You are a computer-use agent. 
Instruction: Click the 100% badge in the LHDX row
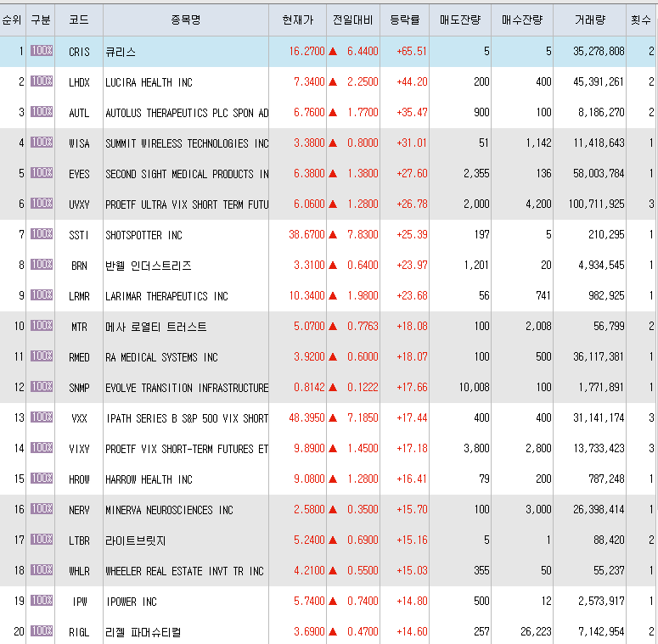point(42,81)
